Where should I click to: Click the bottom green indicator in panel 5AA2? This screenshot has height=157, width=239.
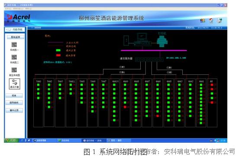[49, 107]
